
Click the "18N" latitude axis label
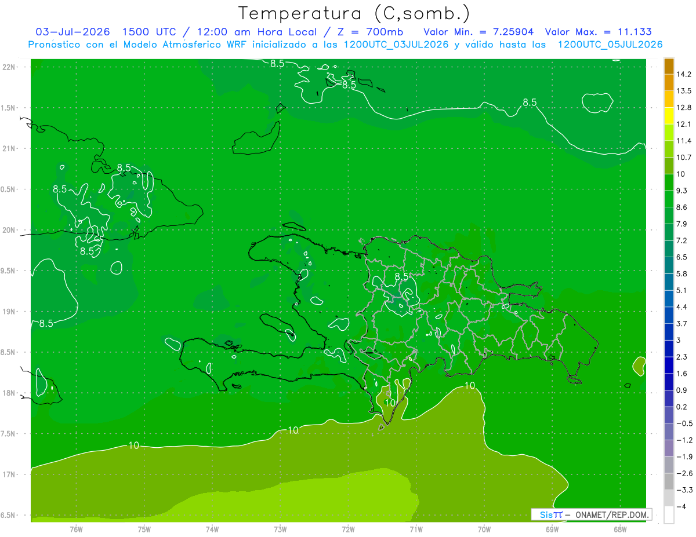point(9,393)
